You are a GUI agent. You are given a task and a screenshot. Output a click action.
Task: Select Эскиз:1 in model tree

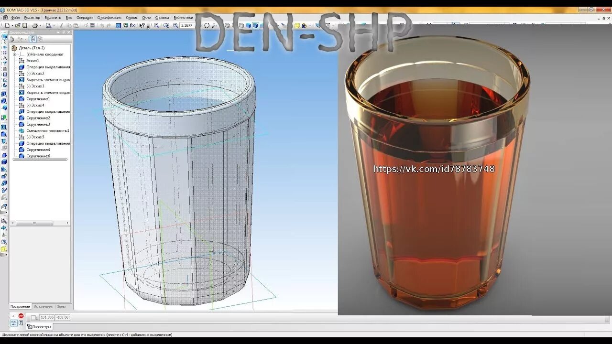tap(29, 61)
